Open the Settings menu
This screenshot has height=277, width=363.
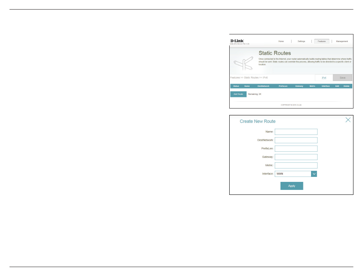tap(301, 41)
